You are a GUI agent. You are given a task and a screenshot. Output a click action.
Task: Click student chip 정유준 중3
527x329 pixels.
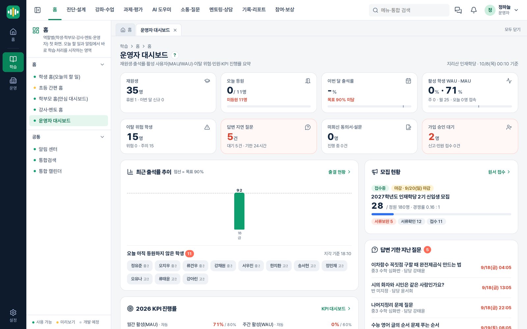pos(140,266)
